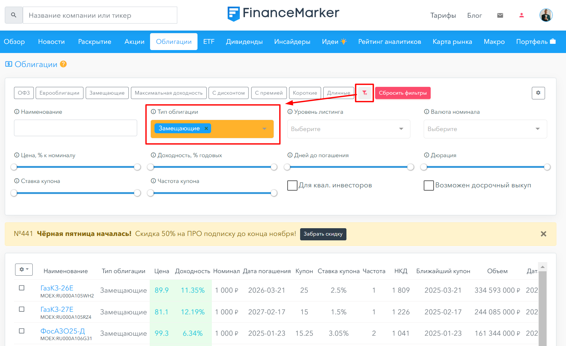Screen dimensions: 566x346
Task: Open the Новости tab
Action: pos(51,42)
